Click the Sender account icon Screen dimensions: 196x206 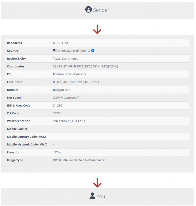[89, 10]
